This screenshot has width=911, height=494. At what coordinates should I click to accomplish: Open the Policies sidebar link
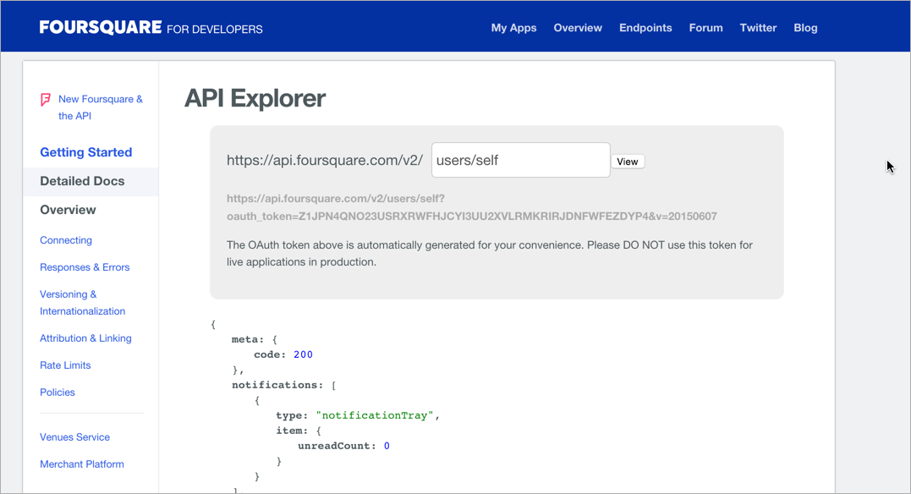58,392
